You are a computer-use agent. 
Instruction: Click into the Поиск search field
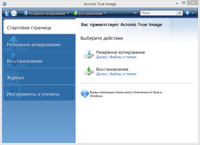[x=158, y=13]
